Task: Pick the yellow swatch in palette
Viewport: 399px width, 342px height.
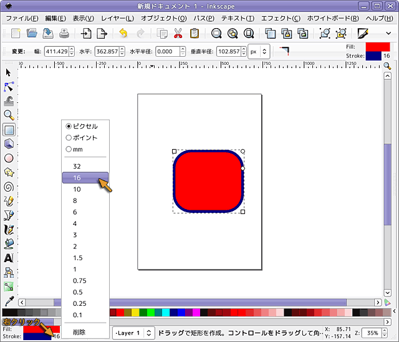Action: [135, 313]
